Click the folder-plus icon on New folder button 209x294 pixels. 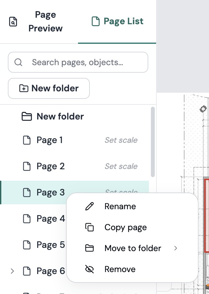24,88
